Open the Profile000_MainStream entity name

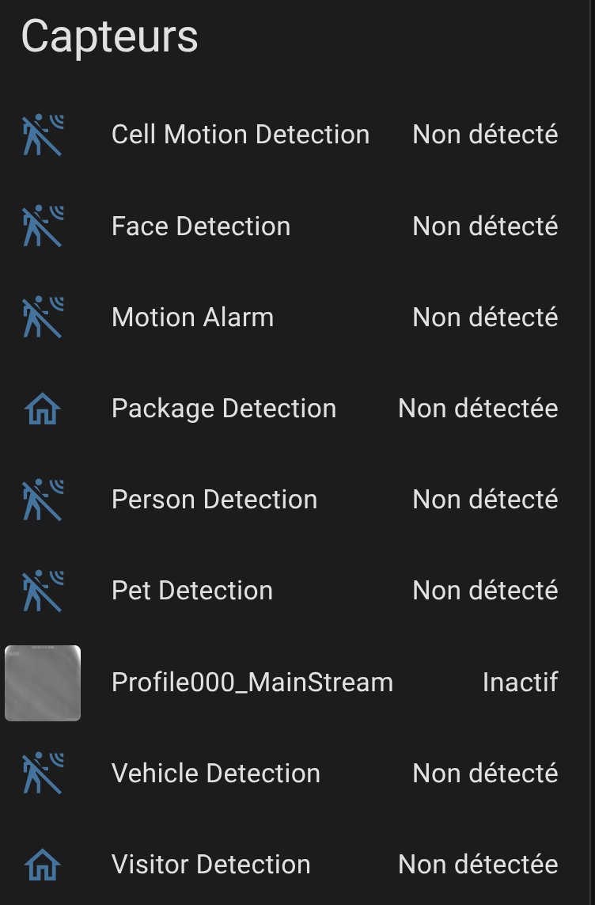point(252,683)
